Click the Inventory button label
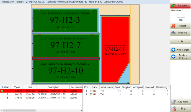This screenshot has width=191, height=112. click(182, 33)
